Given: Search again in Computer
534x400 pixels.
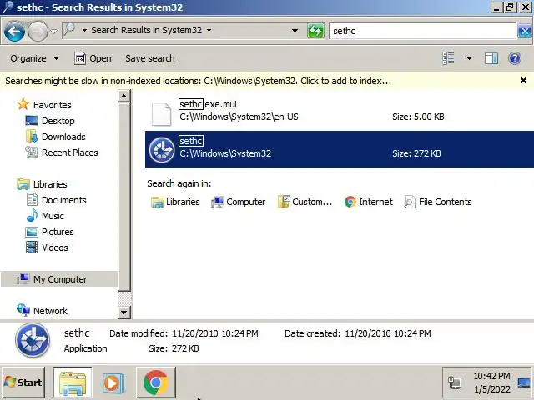Looking at the screenshot, I should (x=238, y=202).
